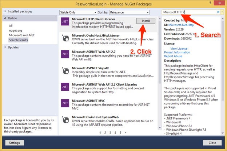
Task: Click the .NET icon of ASP.NET Web API 2.2
Action: point(65,54)
